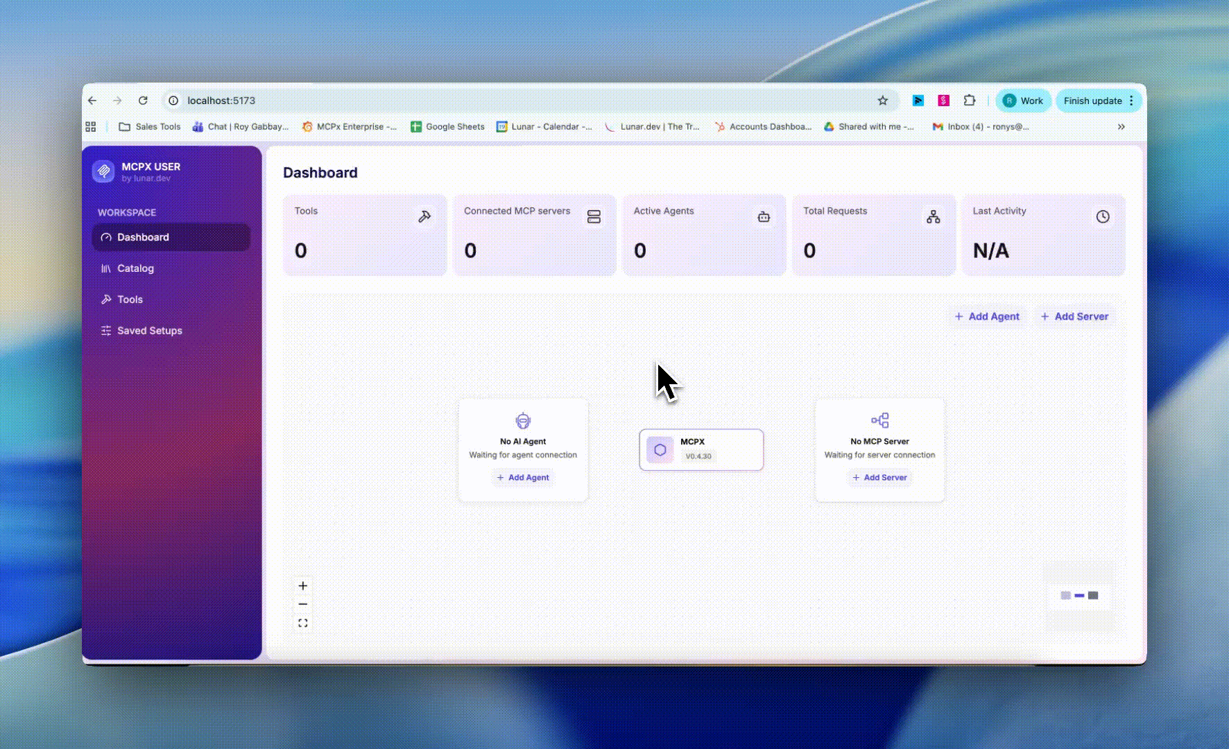1229x749 pixels.
Task: Click the robot icon on Active Agents card
Action: [764, 217]
